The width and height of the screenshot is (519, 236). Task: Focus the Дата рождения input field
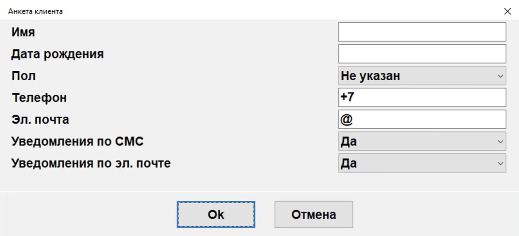point(422,54)
